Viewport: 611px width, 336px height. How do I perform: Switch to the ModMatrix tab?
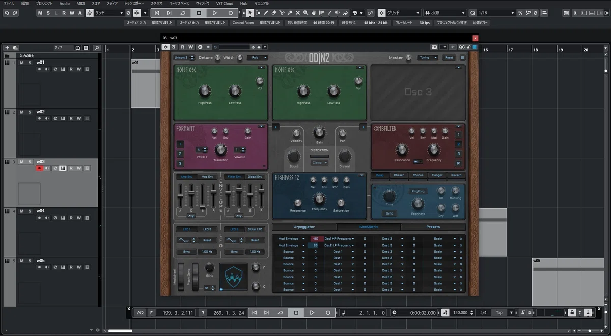pyautogui.click(x=369, y=227)
